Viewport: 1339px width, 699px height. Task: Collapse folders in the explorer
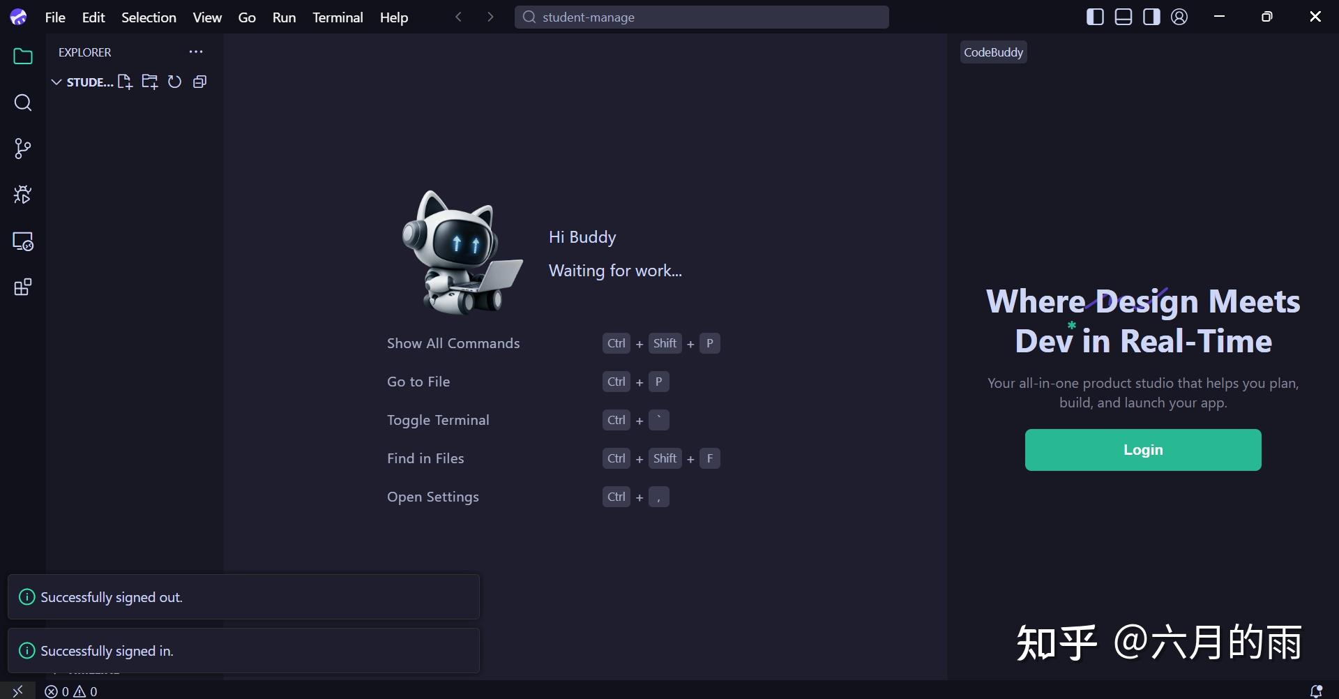pyautogui.click(x=199, y=82)
